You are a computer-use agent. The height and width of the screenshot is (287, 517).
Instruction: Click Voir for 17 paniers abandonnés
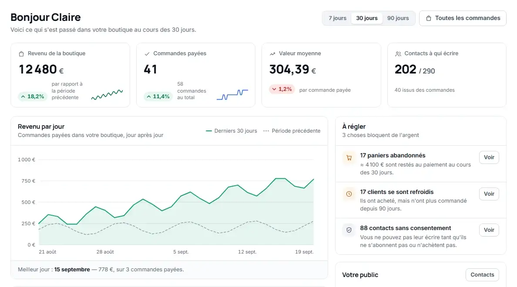click(x=489, y=157)
